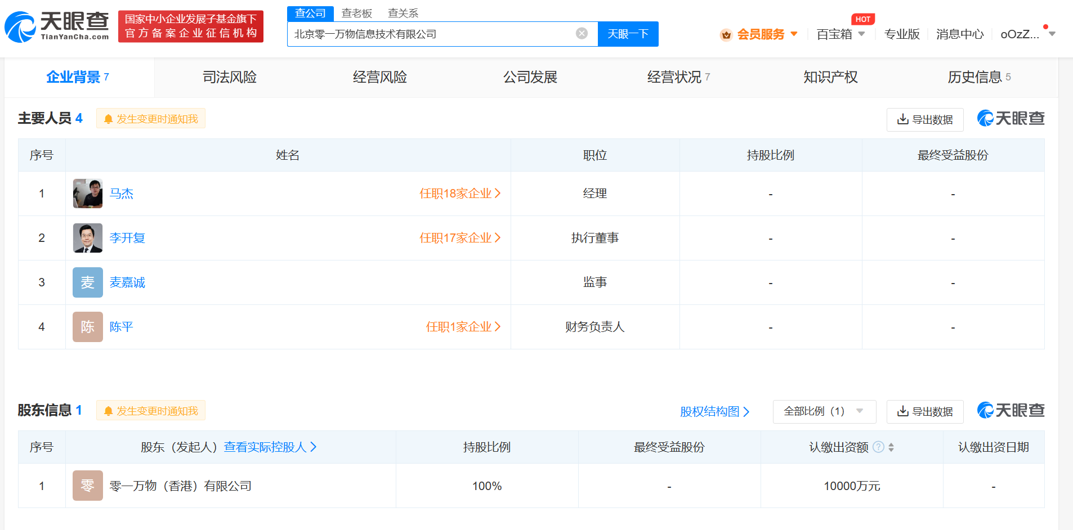Image resolution: width=1073 pixels, height=530 pixels.
Task: Click the 零 avatar tile of the shareholder
Action: [x=88, y=486]
